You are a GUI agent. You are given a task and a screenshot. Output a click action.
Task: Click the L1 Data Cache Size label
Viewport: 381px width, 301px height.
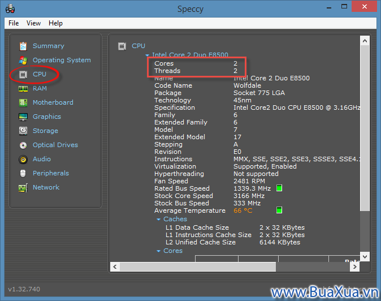pos(197,227)
